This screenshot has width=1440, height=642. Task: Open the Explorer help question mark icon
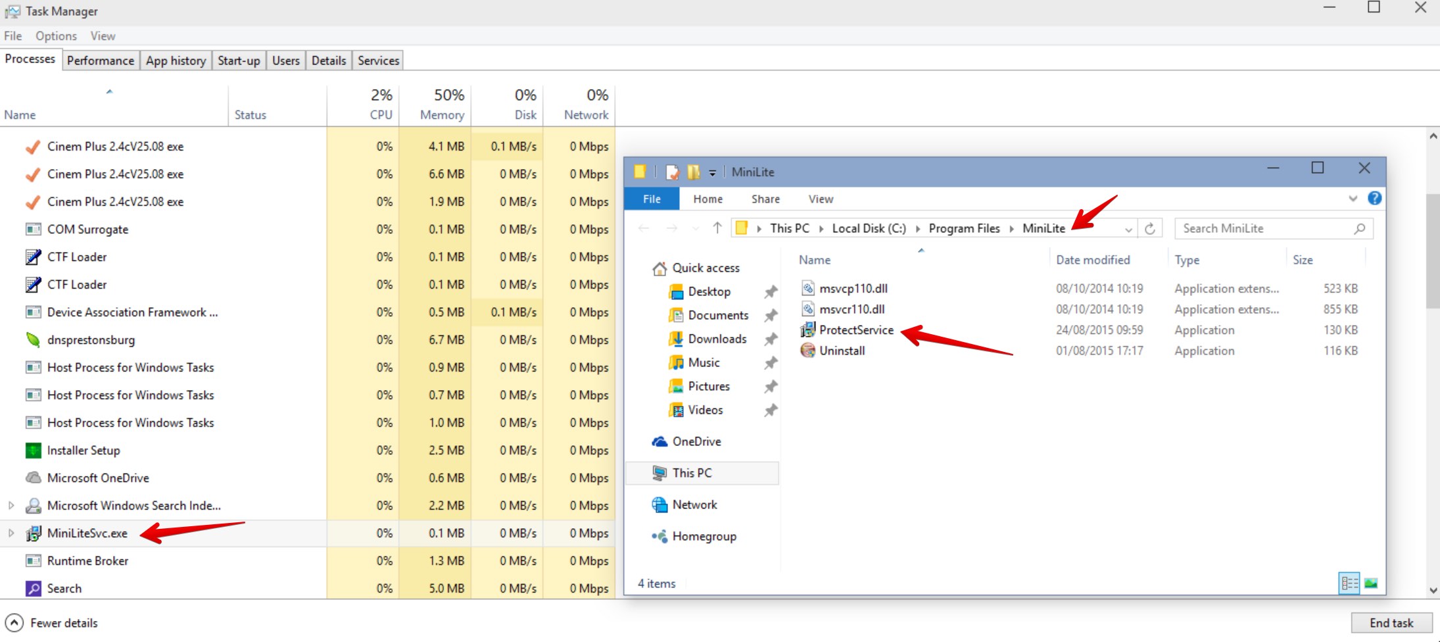[x=1374, y=199]
